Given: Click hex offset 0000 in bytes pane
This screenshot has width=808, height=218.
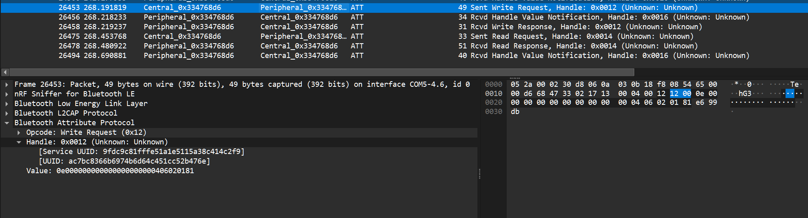Looking at the screenshot, I should (493, 84).
